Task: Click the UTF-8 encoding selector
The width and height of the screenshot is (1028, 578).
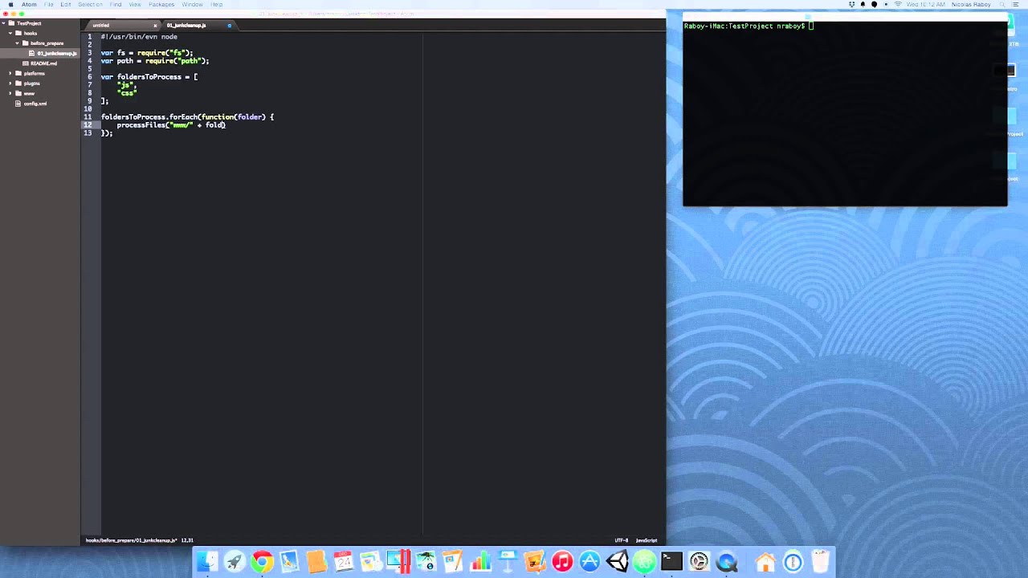Action: coord(621,540)
